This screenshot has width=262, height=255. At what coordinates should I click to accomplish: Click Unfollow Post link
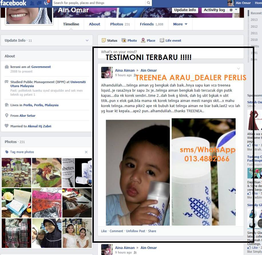136,231
